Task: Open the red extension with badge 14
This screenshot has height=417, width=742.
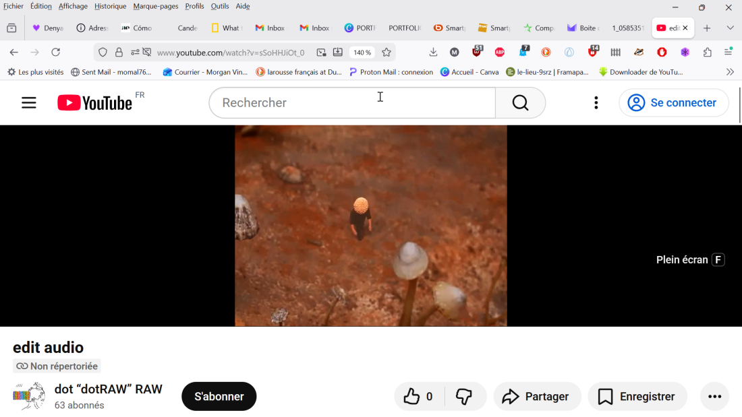Action: point(593,51)
